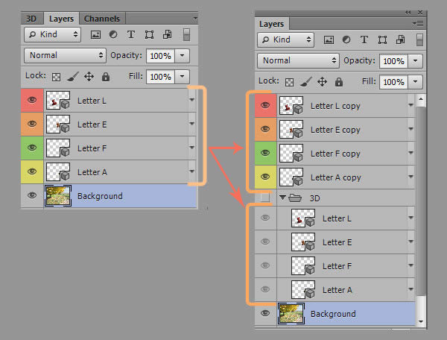Open the Kind filter dropdown in the left panel
Viewport: 447px width, 340px height.
click(x=52, y=34)
